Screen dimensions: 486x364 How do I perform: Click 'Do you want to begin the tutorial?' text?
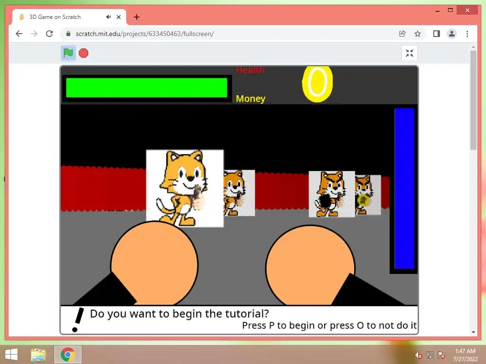(179, 314)
